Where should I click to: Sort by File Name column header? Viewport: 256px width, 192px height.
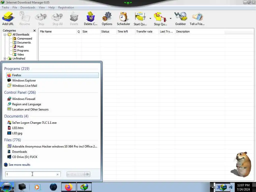(x=58, y=31)
